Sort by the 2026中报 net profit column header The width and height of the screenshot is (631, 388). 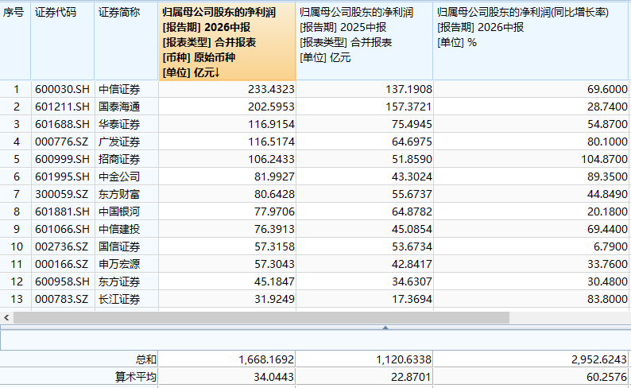click(227, 41)
